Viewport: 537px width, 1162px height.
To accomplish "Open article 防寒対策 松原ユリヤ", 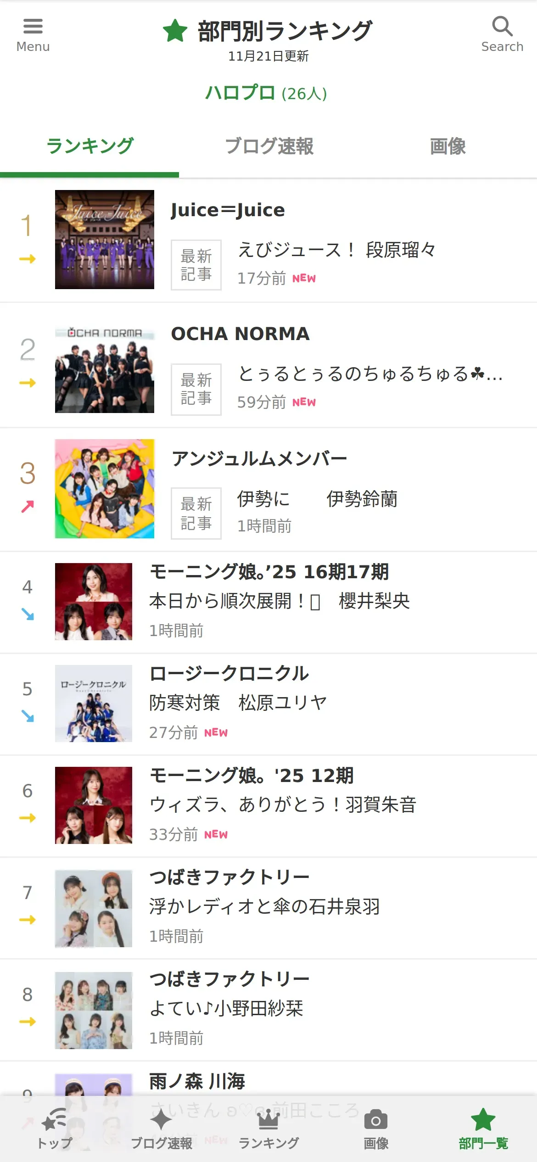I will tap(238, 703).
